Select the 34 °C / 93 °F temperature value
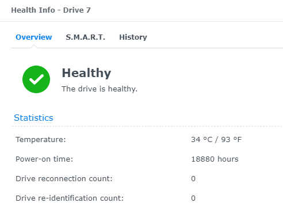Viewport: 283px width, 222px height. click(x=216, y=140)
